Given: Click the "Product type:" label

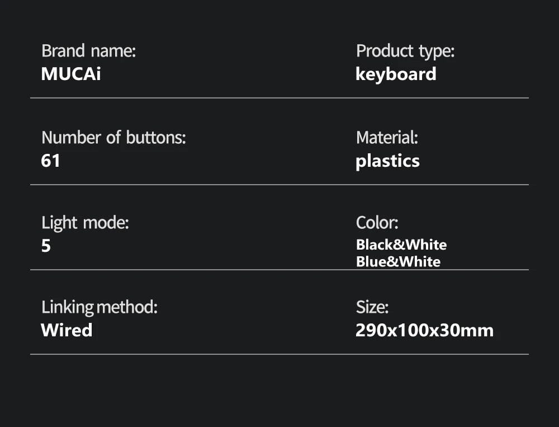Looking at the screenshot, I should (x=405, y=51).
